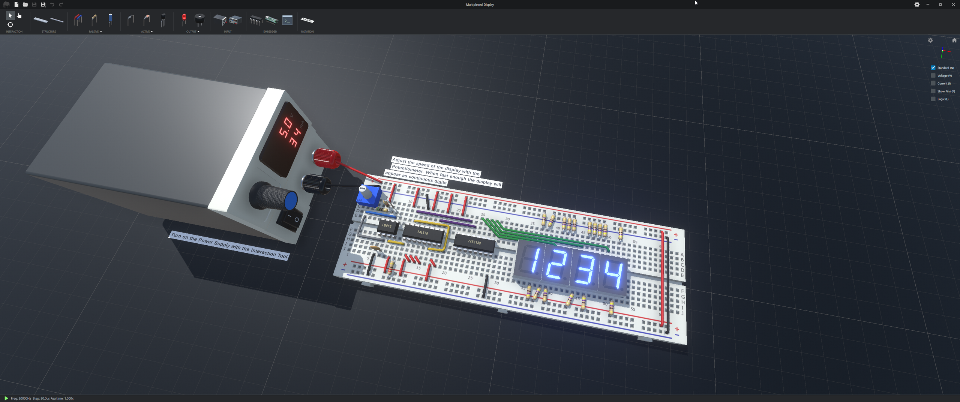
Task: Enable the Current (I) view checkbox
Action: point(933,83)
